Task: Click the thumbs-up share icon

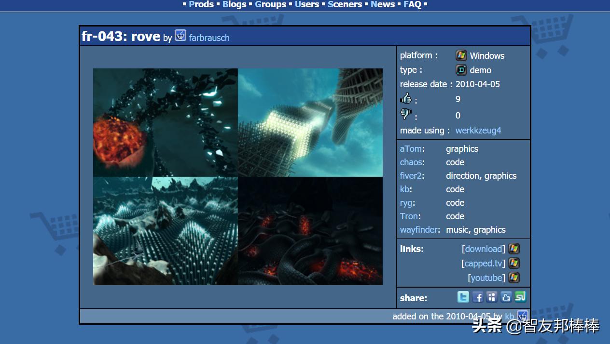Action: coord(506,297)
